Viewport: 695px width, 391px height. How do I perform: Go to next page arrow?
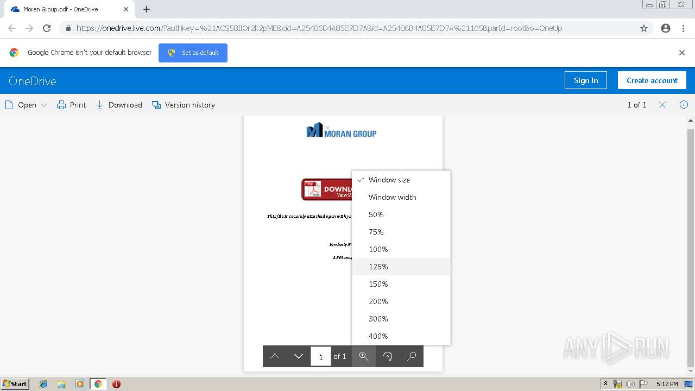[x=299, y=356]
